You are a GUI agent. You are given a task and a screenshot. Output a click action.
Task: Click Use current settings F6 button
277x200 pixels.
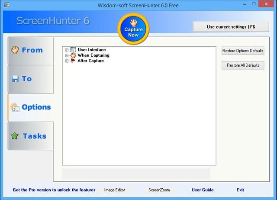(231, 27)
